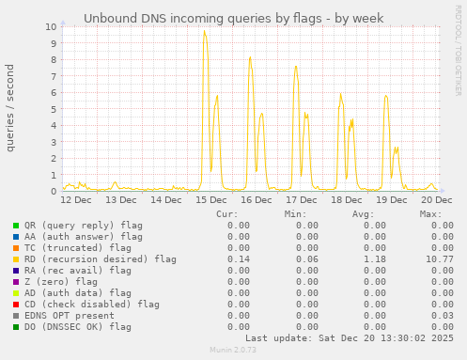This screenshot has height=360, width=467.
Task: Click the 'DO (DNSSEC OK) flag' legend label
Action: point(78,327)
